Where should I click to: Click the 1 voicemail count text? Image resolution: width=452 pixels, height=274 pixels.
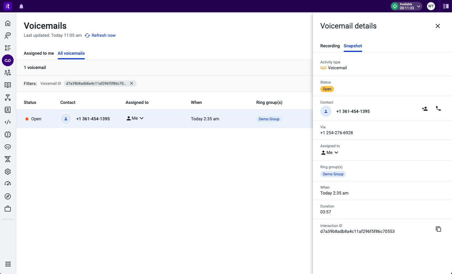pos(35,67)
